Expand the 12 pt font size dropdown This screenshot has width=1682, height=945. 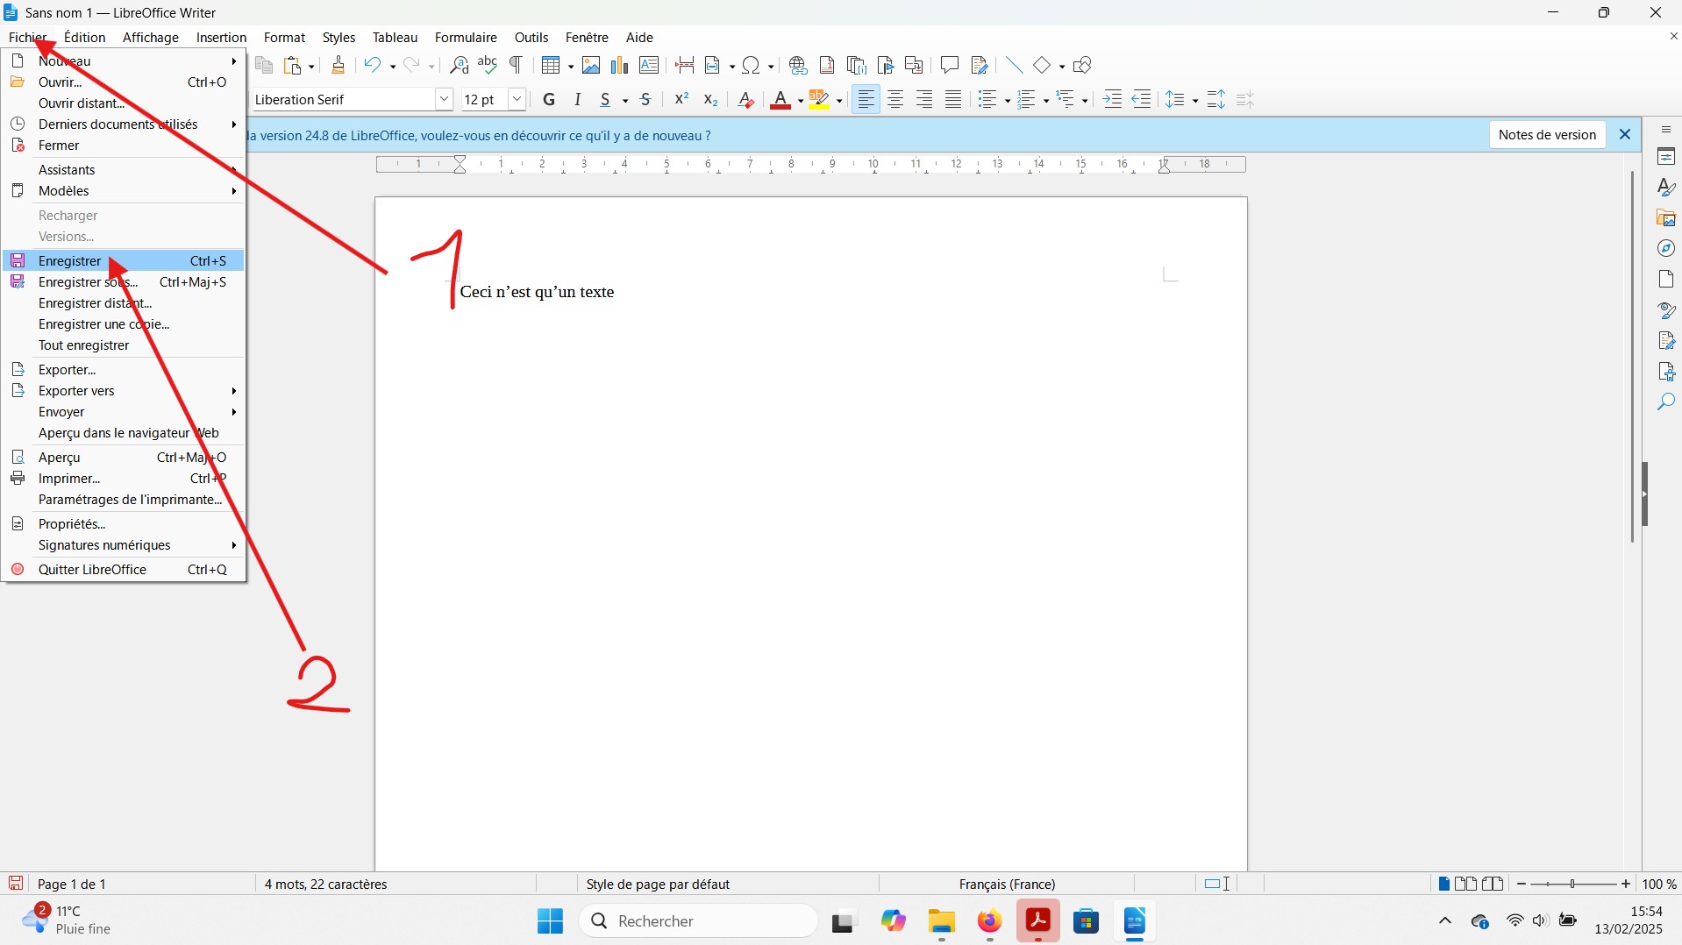pos(517,100)
